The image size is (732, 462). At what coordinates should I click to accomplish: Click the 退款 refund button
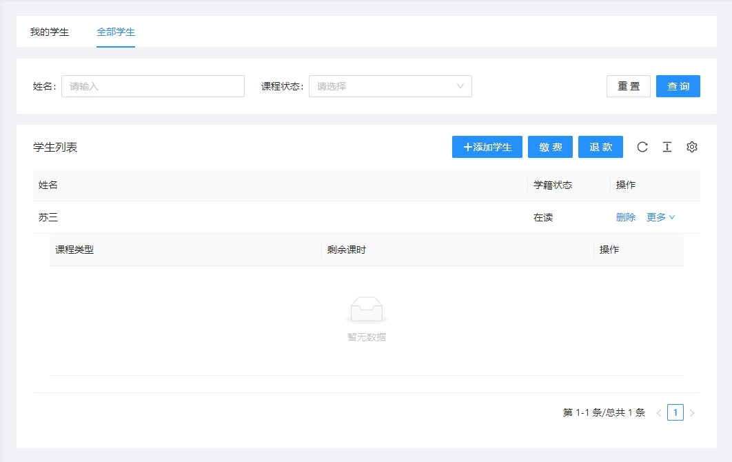point(600,147)
